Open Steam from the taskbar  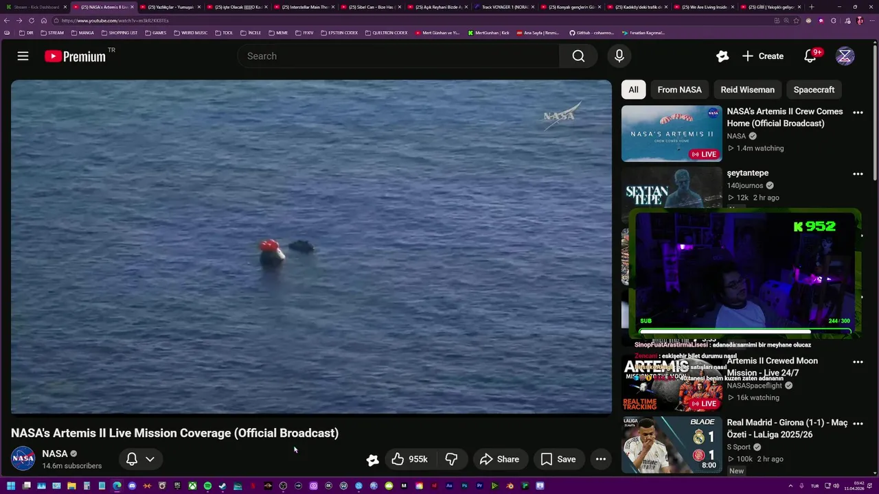click(x=222, y=486)
